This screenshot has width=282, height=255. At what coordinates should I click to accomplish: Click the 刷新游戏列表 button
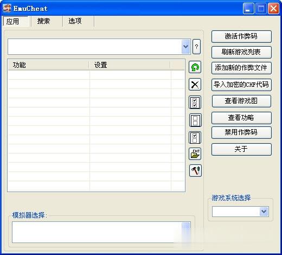(x=241, y=52)
